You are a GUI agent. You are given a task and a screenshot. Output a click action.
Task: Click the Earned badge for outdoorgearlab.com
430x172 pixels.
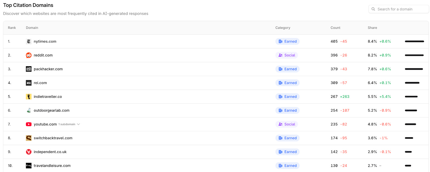click(288, 110)
